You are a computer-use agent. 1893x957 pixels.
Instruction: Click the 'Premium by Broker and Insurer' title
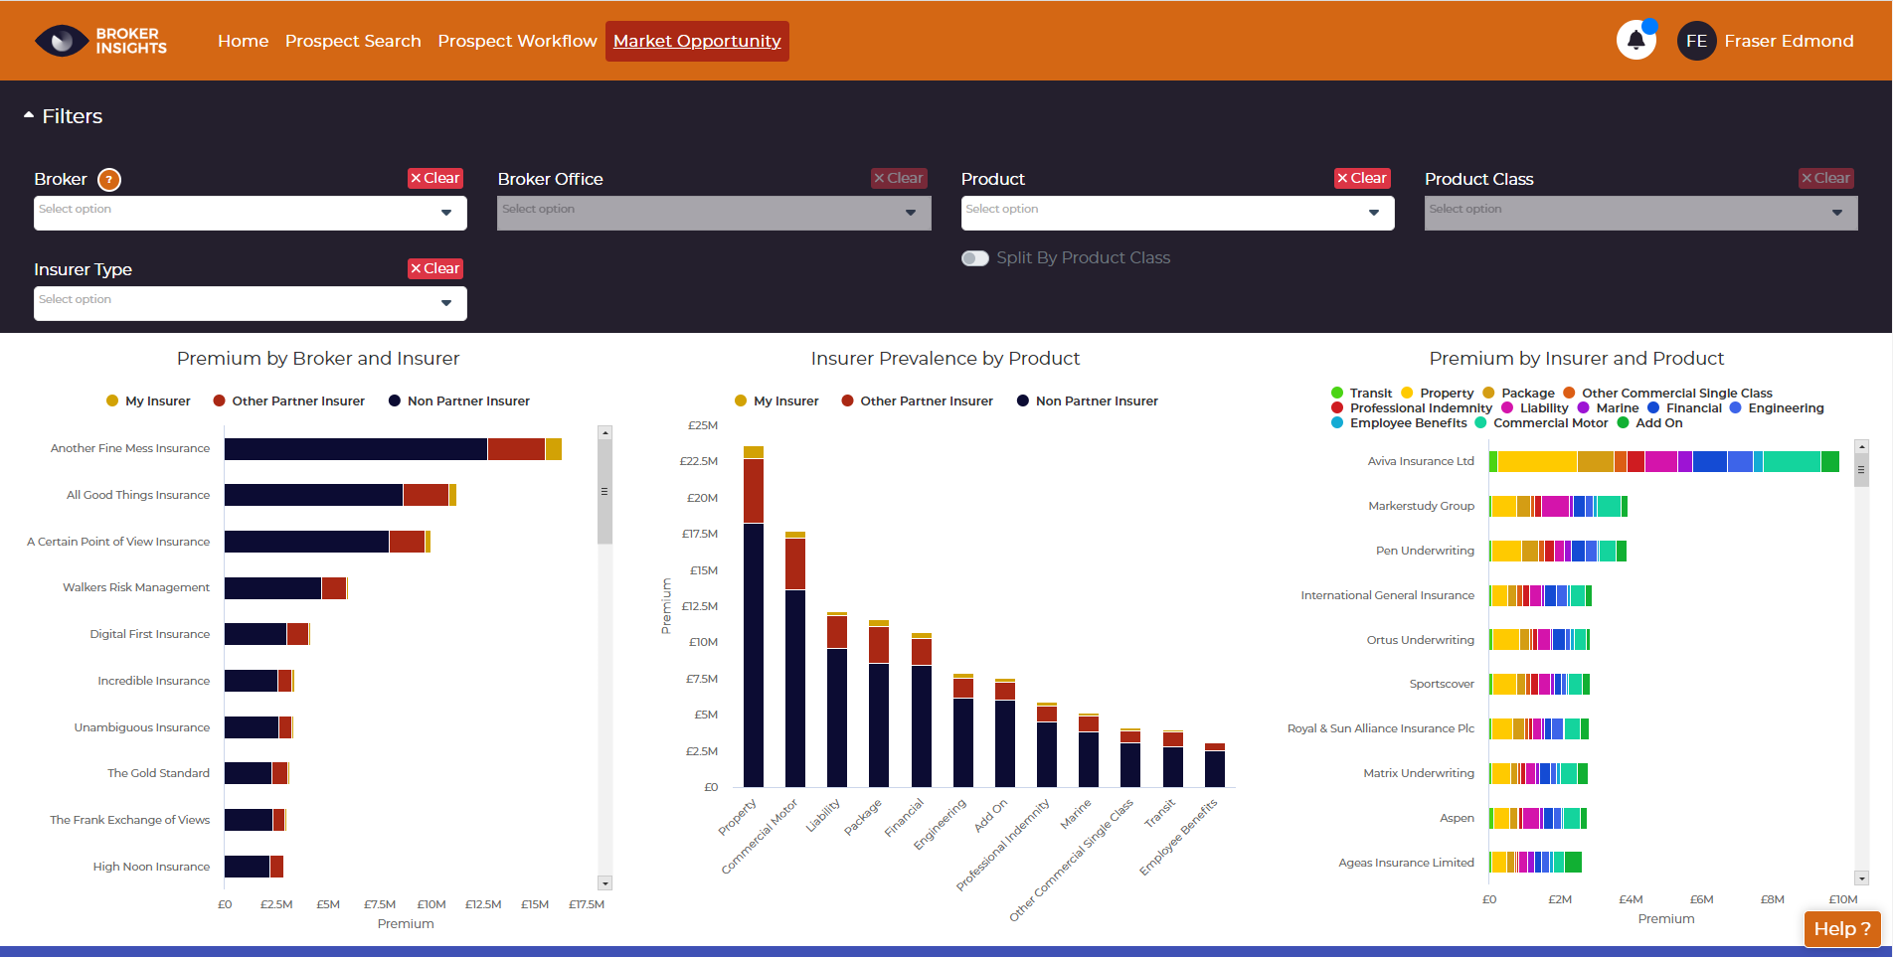pos(318,359)
